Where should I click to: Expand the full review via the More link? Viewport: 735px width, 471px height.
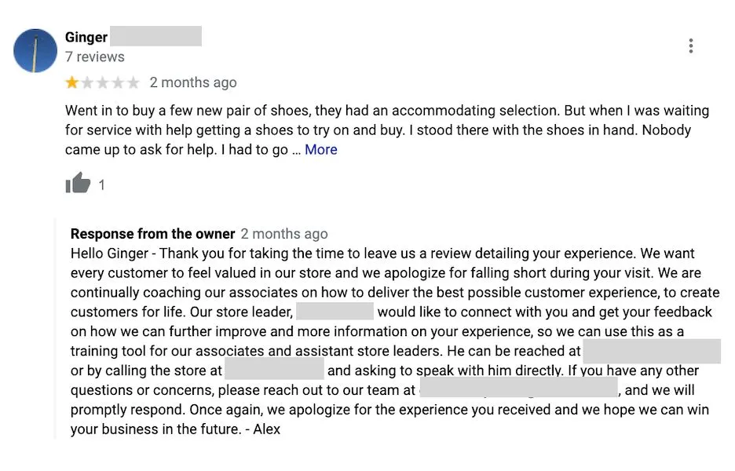pos(320,149)
